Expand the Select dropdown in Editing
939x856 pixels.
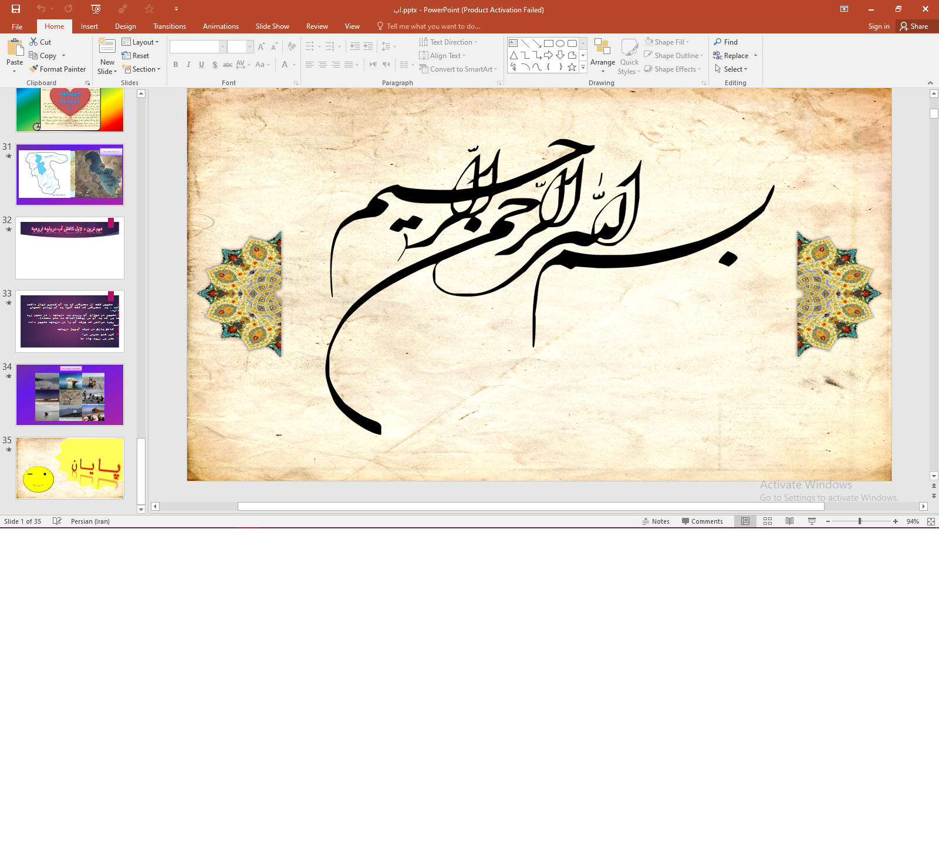[731, 69]
